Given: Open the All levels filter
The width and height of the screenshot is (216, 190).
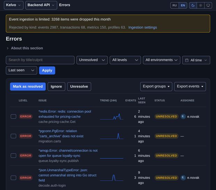Looking at the screenshot, I should point(125,60).
